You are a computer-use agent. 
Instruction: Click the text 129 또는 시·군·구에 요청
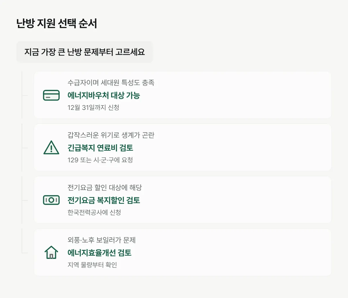click(x=100, y=160)
